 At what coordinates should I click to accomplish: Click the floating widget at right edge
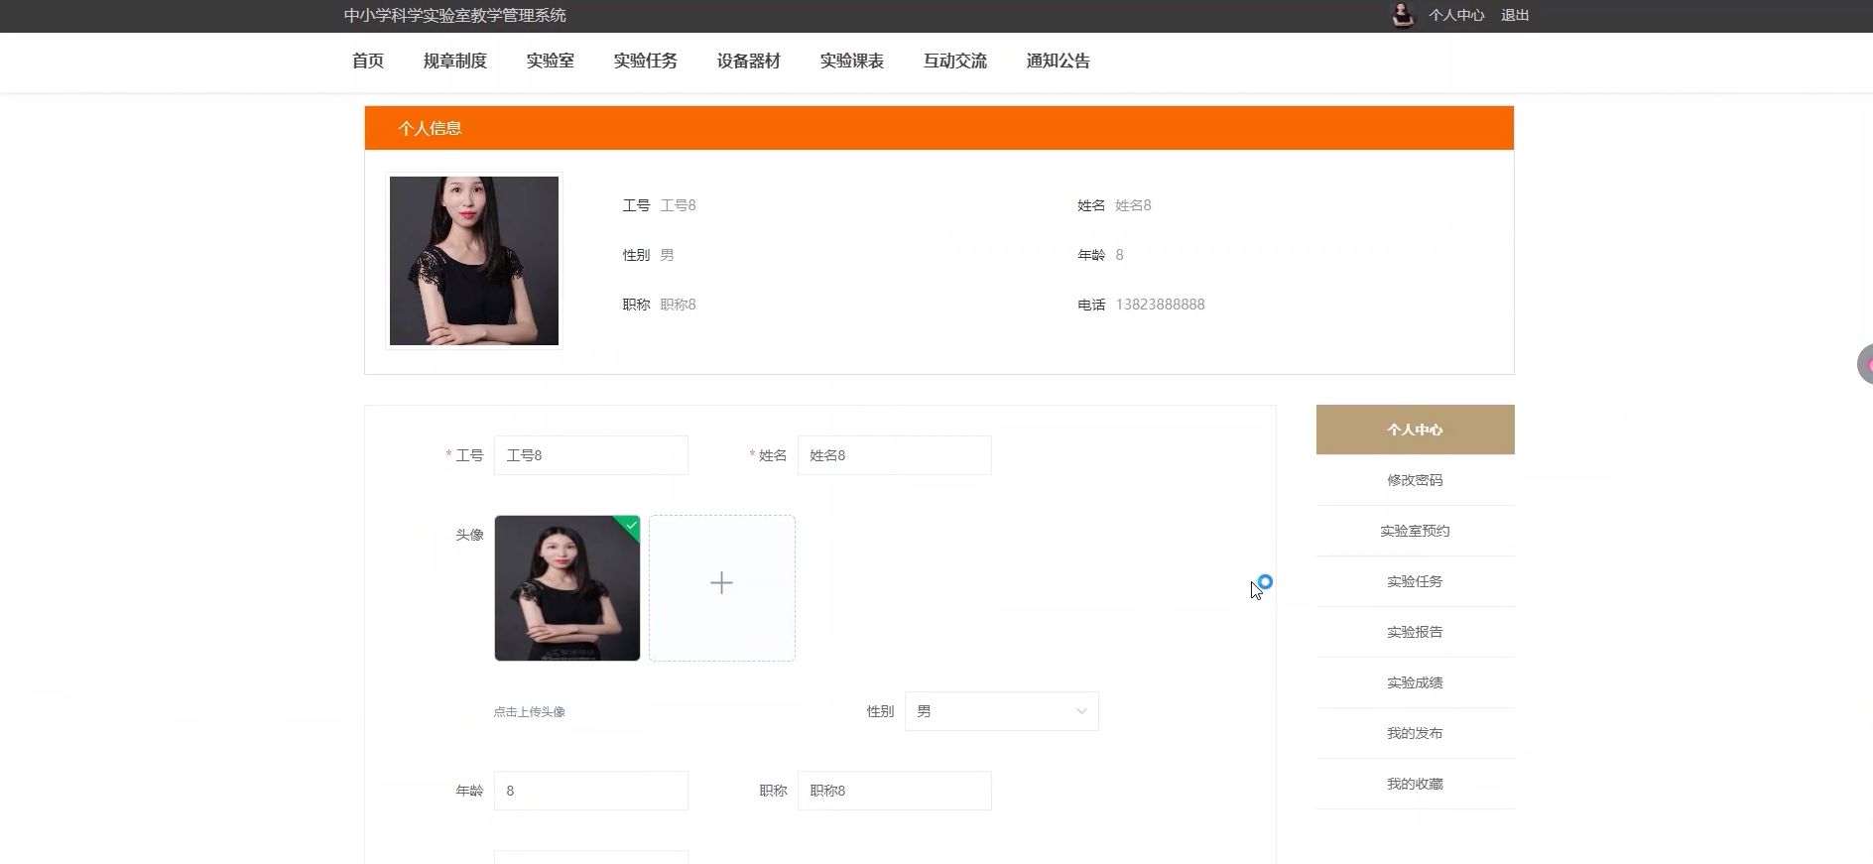[1865, 364]
